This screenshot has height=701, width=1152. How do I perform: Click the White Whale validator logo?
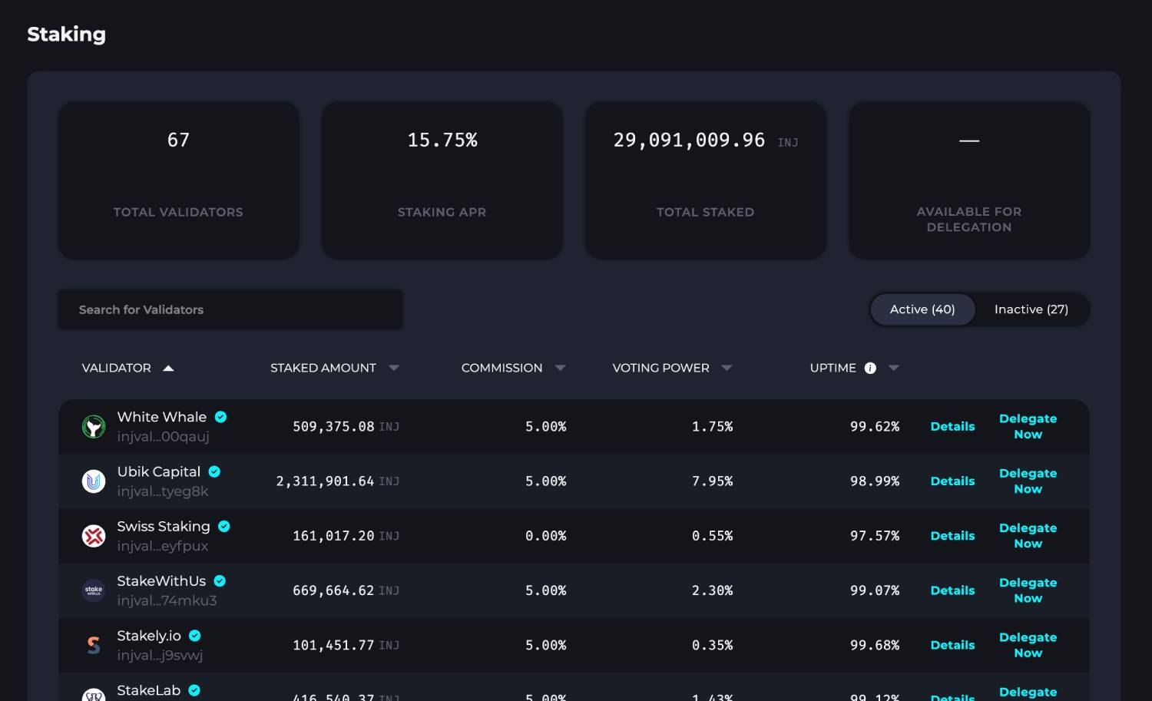point(94,426)
